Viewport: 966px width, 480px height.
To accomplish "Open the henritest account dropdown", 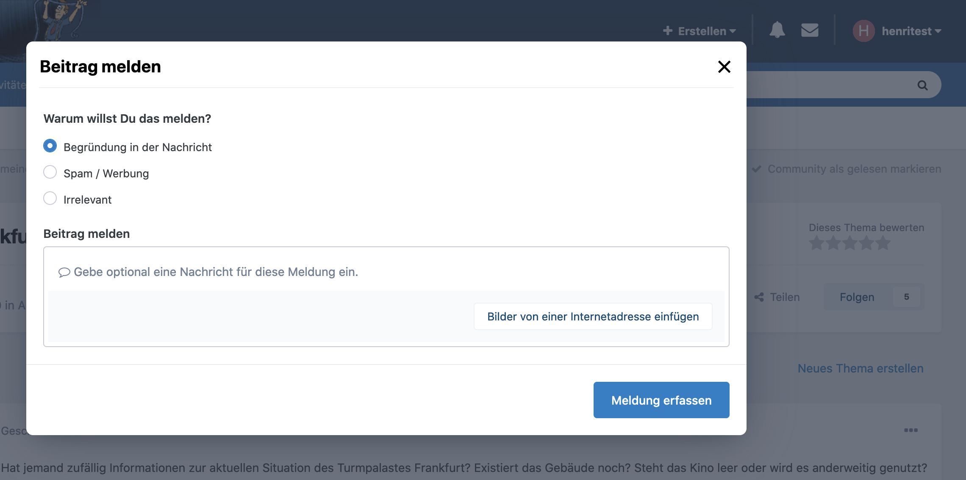I will click(x=912, y=31).
